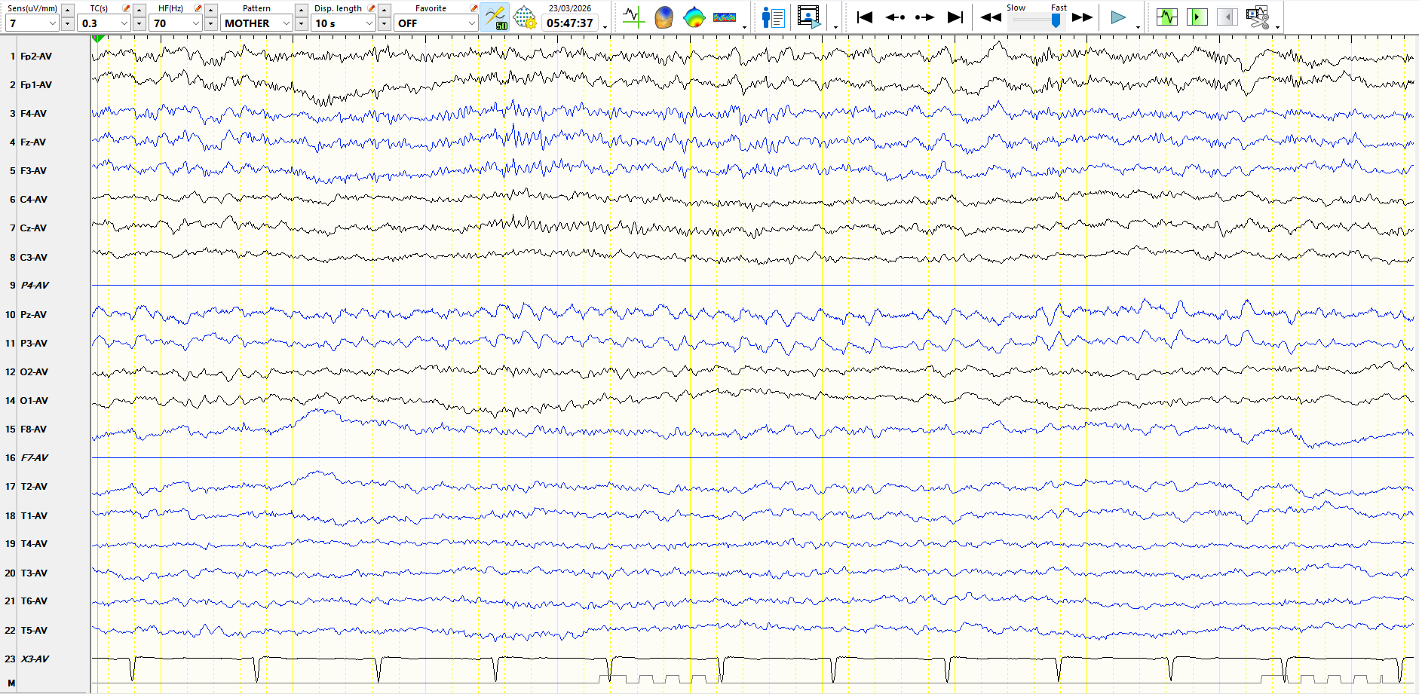Viewport: 1419px width, 697px height.
Task: Open the 3D head voltage map
Action: [664, 17]
